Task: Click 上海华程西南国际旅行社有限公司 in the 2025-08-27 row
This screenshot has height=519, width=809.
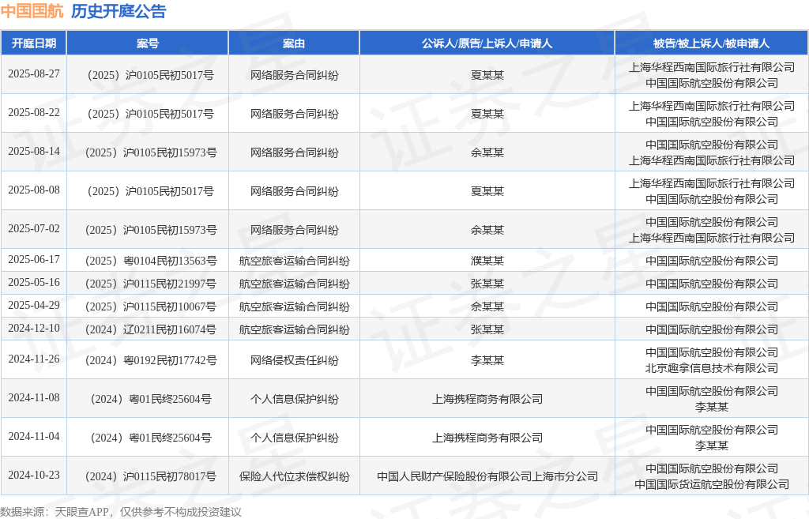Action: pos(712,67)
